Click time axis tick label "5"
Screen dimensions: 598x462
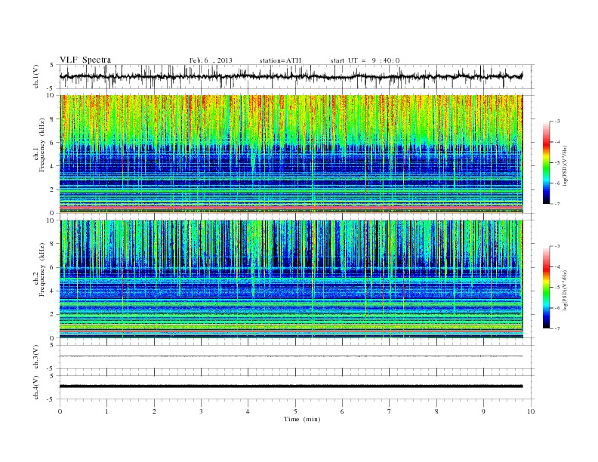point(295,411)
